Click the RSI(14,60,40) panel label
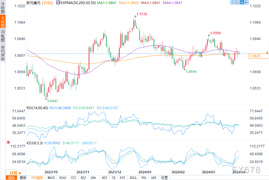This screenshot has height=180, width=269. pyautogui.click(x=37, y=108)
